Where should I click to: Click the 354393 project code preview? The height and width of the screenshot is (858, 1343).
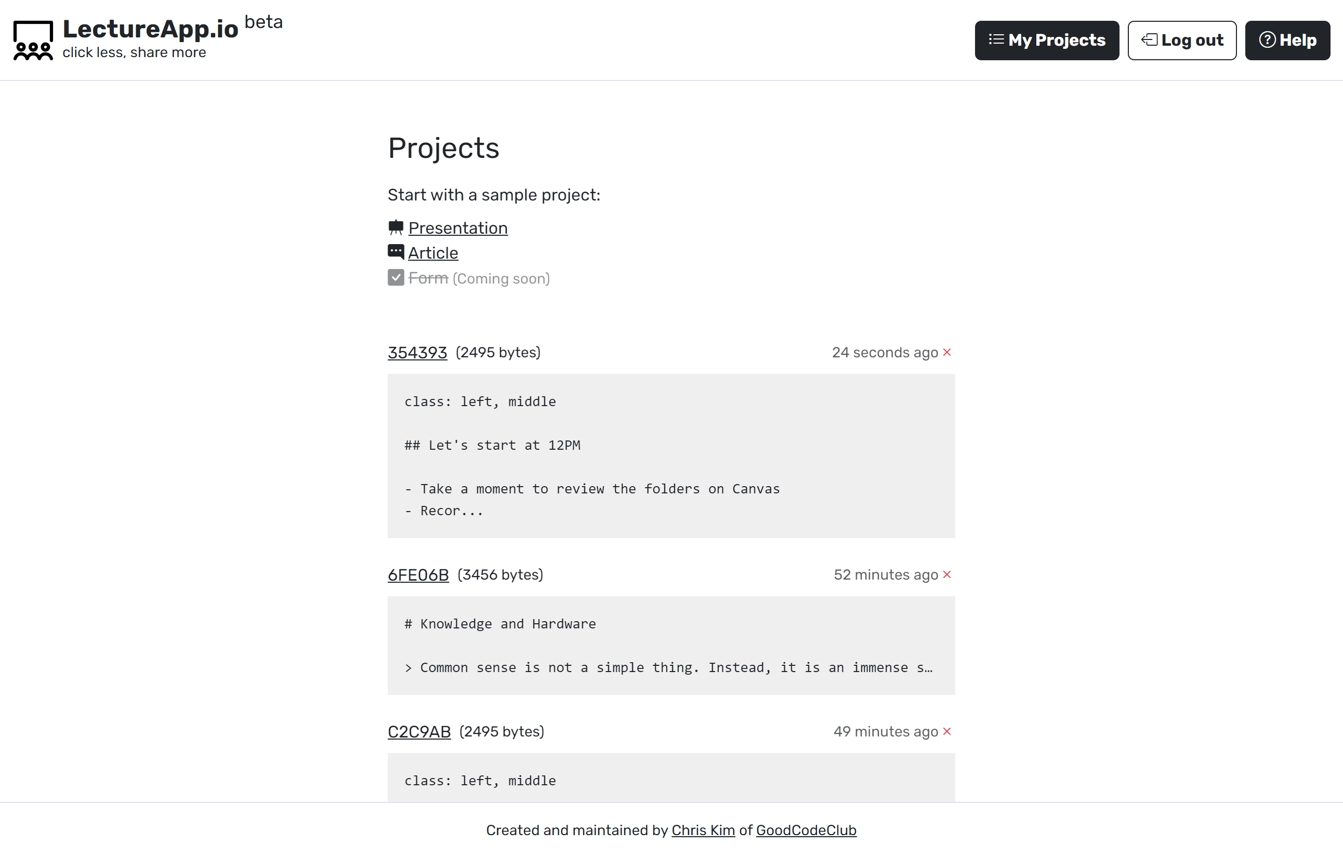(671, 456)
